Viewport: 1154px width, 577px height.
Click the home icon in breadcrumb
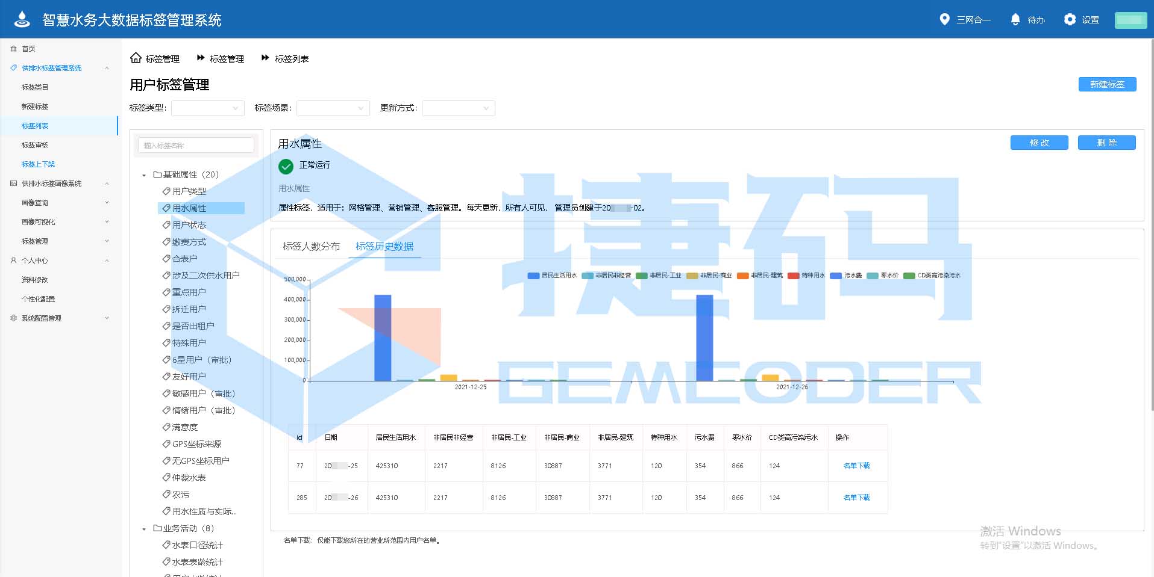click(x=136, y=58)
